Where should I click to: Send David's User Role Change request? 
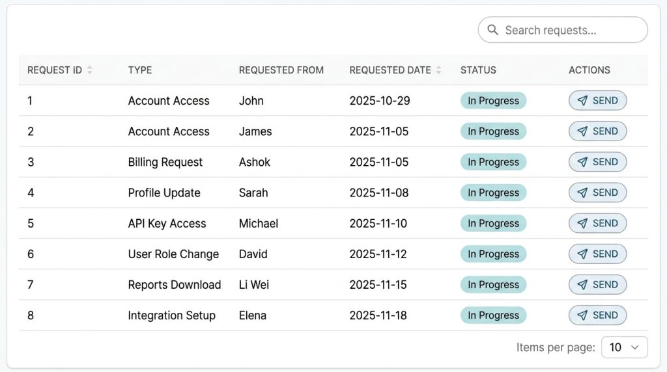(597, 254)
